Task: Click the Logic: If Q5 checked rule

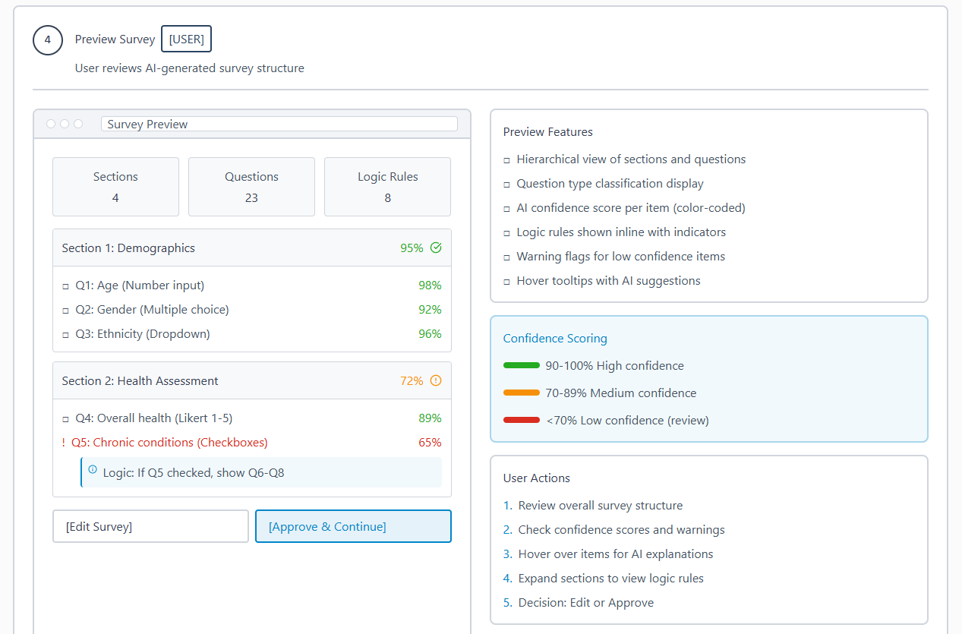Action: point(261,472)
